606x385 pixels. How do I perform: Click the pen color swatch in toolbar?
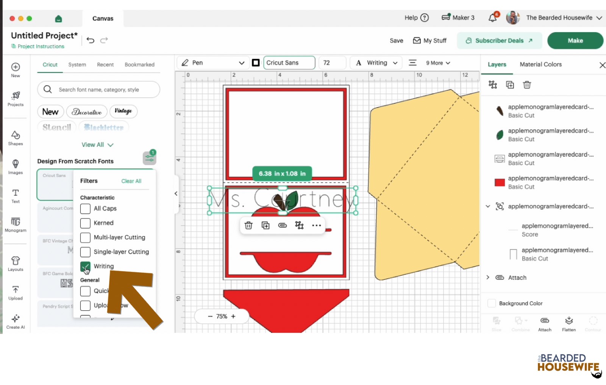coord(256,63)
